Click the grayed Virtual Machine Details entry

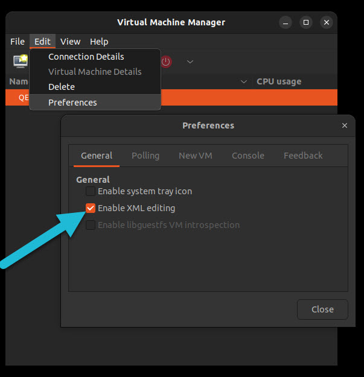pos(95,72)
